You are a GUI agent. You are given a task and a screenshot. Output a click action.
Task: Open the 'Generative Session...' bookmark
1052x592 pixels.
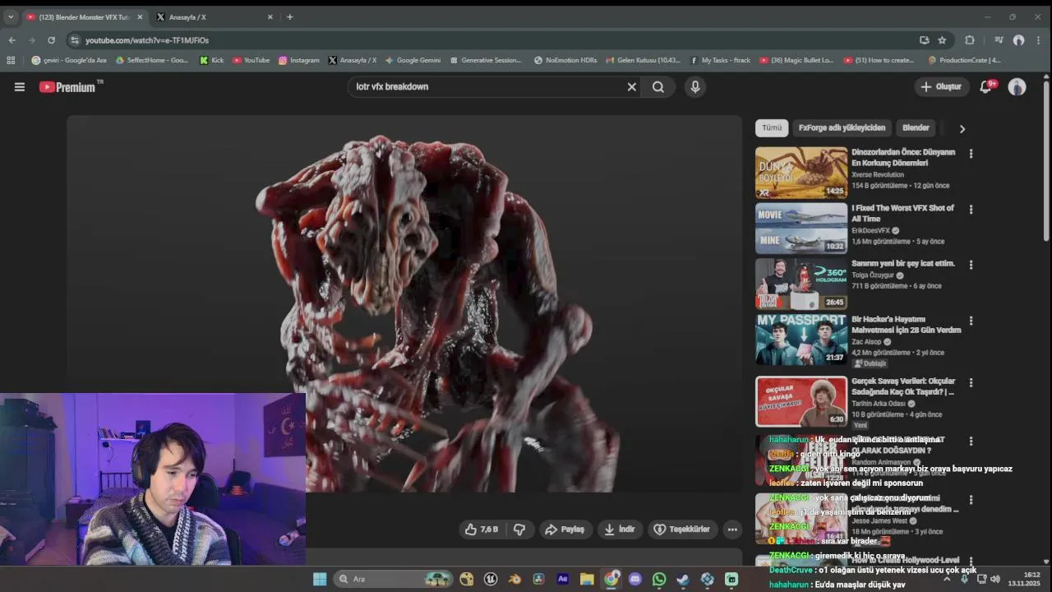click(x=485, y=60)
